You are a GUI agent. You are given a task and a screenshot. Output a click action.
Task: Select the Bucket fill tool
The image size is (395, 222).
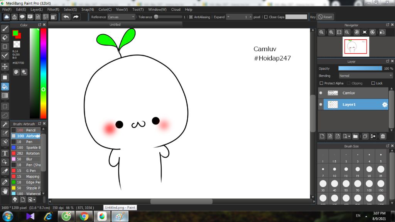point(5,87)
